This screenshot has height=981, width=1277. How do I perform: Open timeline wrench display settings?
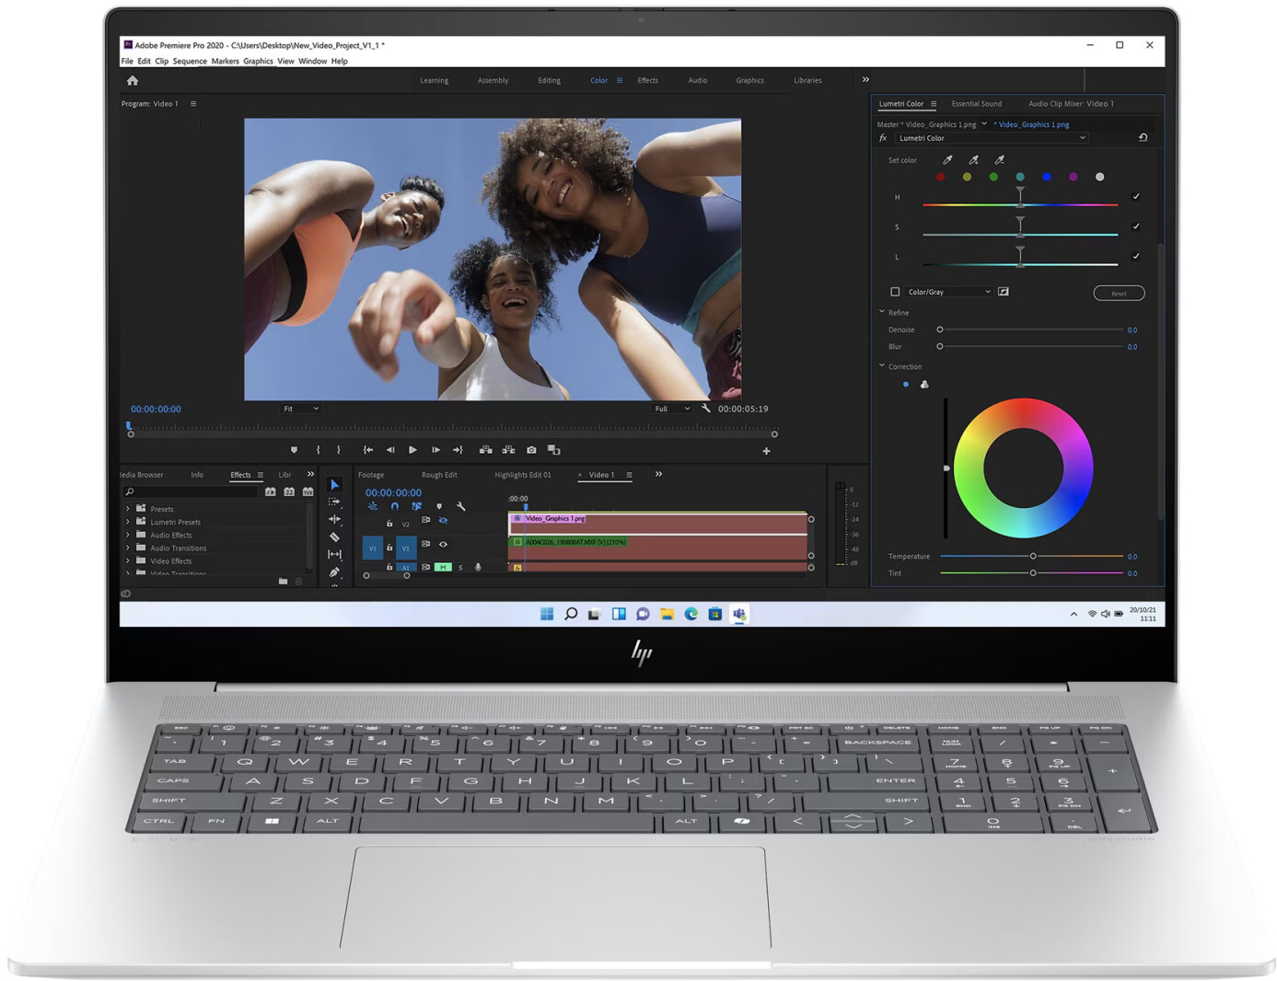click(461, 506)
